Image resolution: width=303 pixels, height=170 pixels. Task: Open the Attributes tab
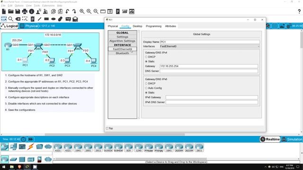pyautogui.click(x=170, y=26)
